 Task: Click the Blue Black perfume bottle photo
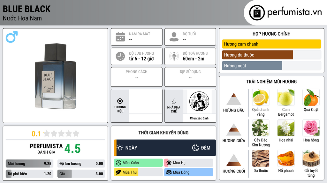pos(55,76)
